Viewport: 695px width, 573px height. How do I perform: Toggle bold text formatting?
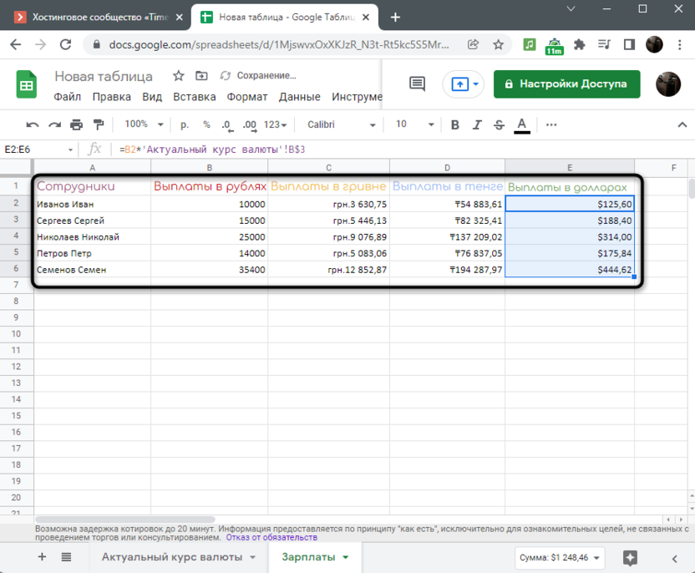[x=455, y=125]
